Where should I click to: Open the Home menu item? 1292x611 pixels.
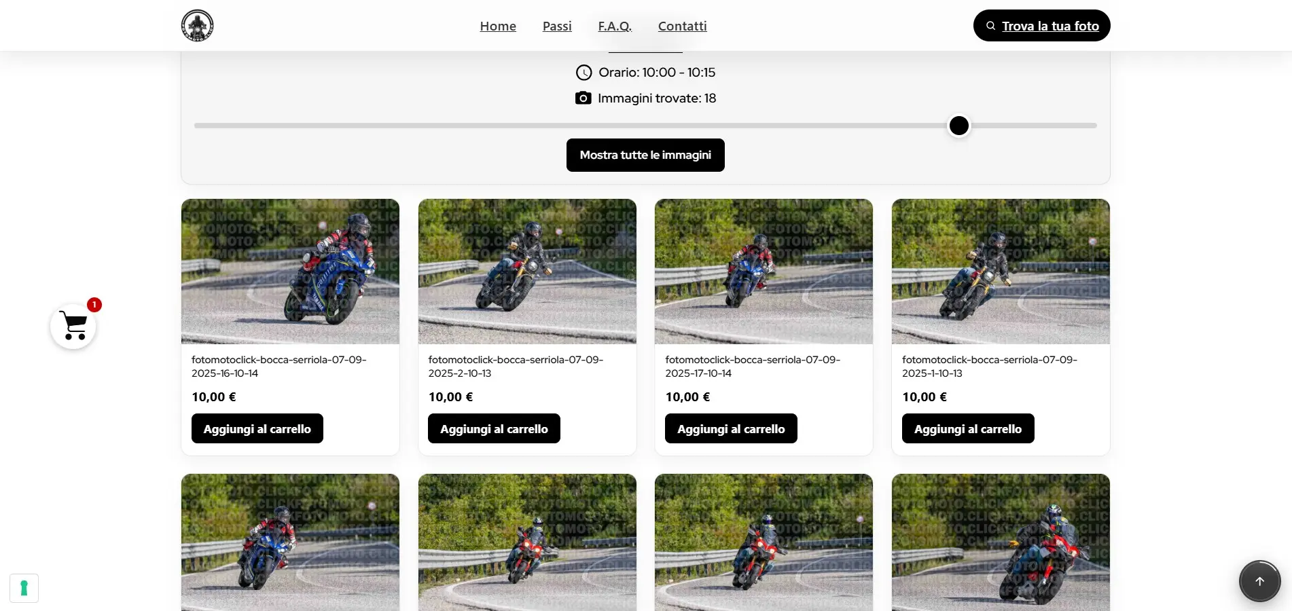pos(498,26)
